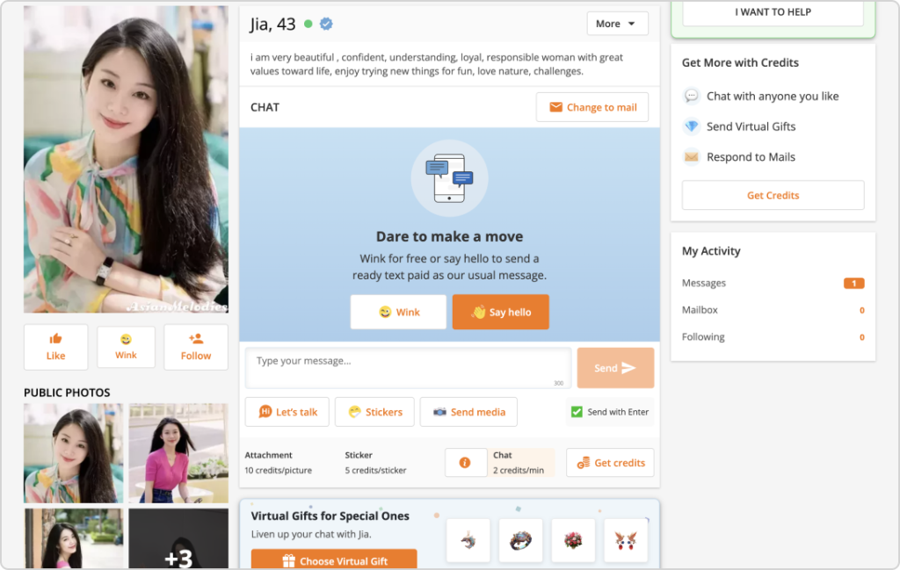Click the Follow person icon button

(196, 347)
